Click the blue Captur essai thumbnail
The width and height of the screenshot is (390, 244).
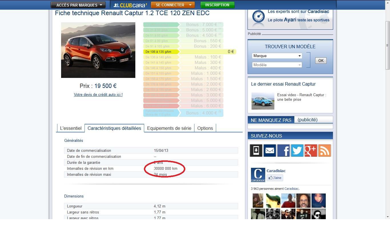click(263, 101)
